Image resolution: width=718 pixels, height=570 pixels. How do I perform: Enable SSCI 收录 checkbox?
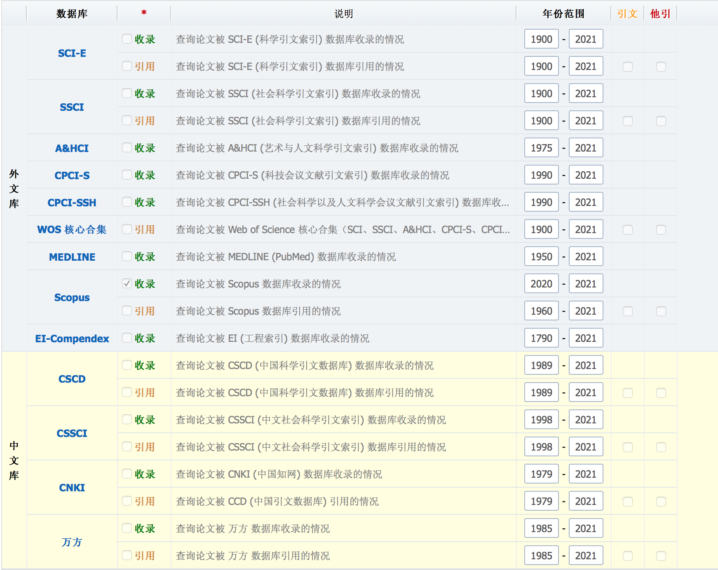(x=127, y=93)
